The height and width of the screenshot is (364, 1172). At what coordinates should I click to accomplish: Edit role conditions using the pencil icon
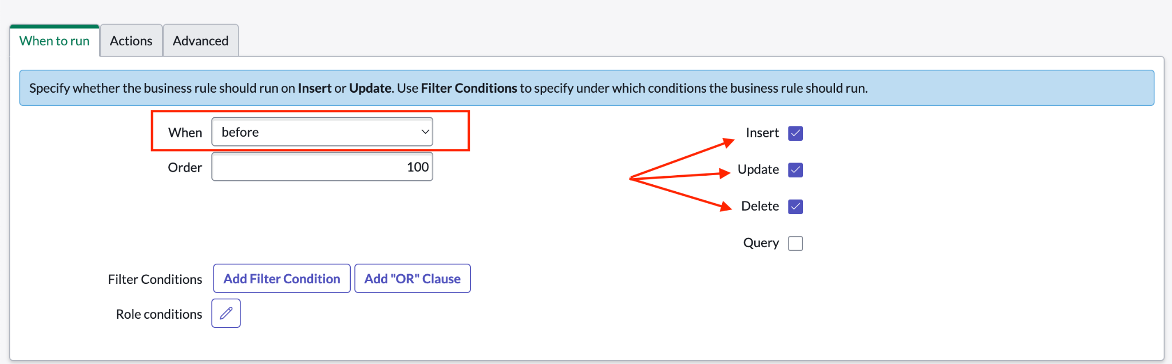(225, 313)
